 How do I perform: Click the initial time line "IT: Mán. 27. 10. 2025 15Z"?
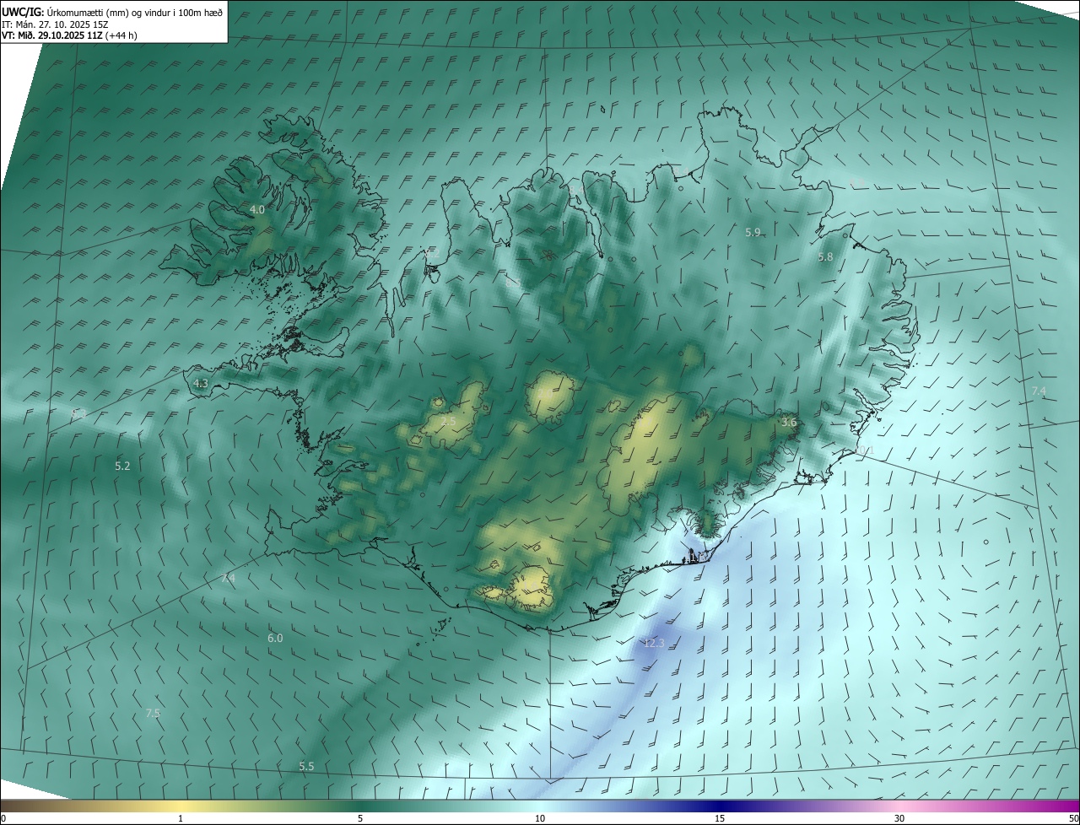(x=57, y=24)
